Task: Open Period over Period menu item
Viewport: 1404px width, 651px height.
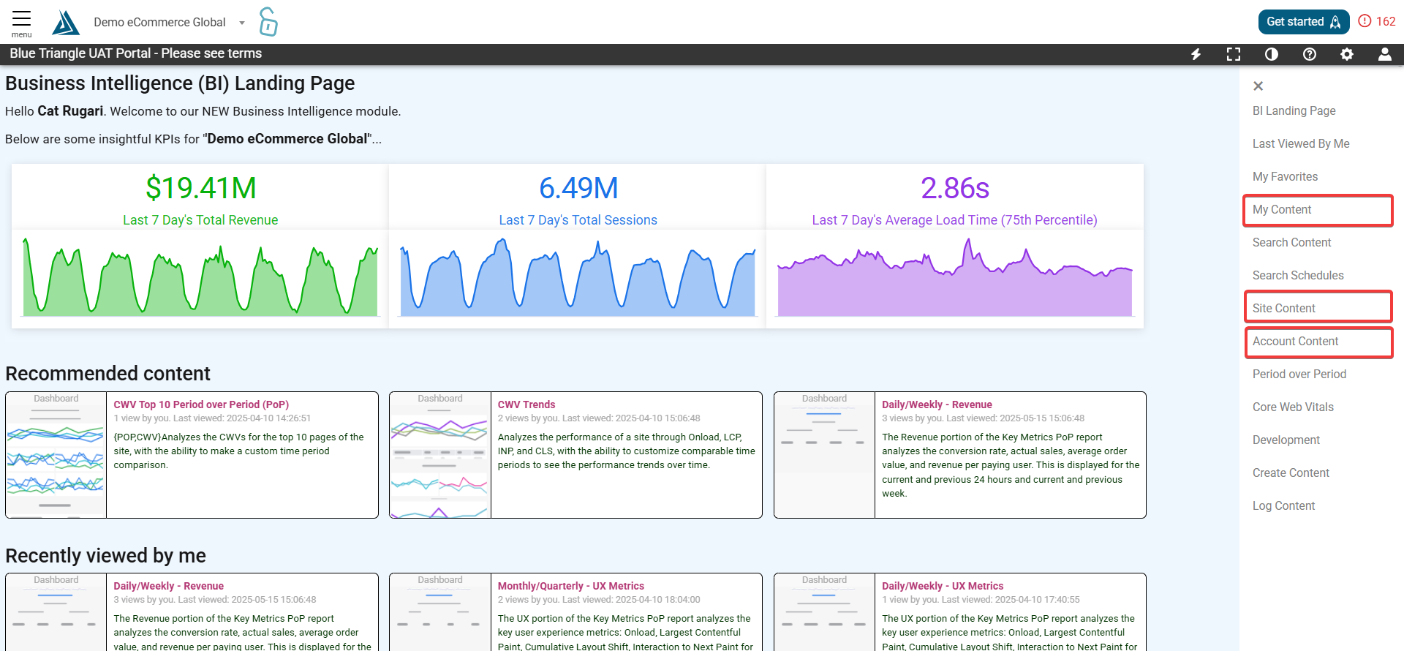Action: click(1299, 374)
